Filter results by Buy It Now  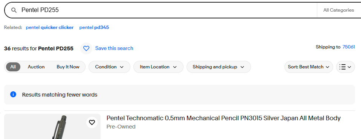point(68,67)
